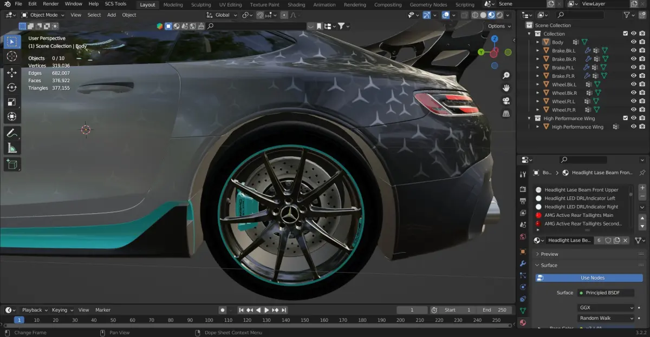650x337 pixels.
Task: Choose the Measure tool
Action: (x=12, y=148)
